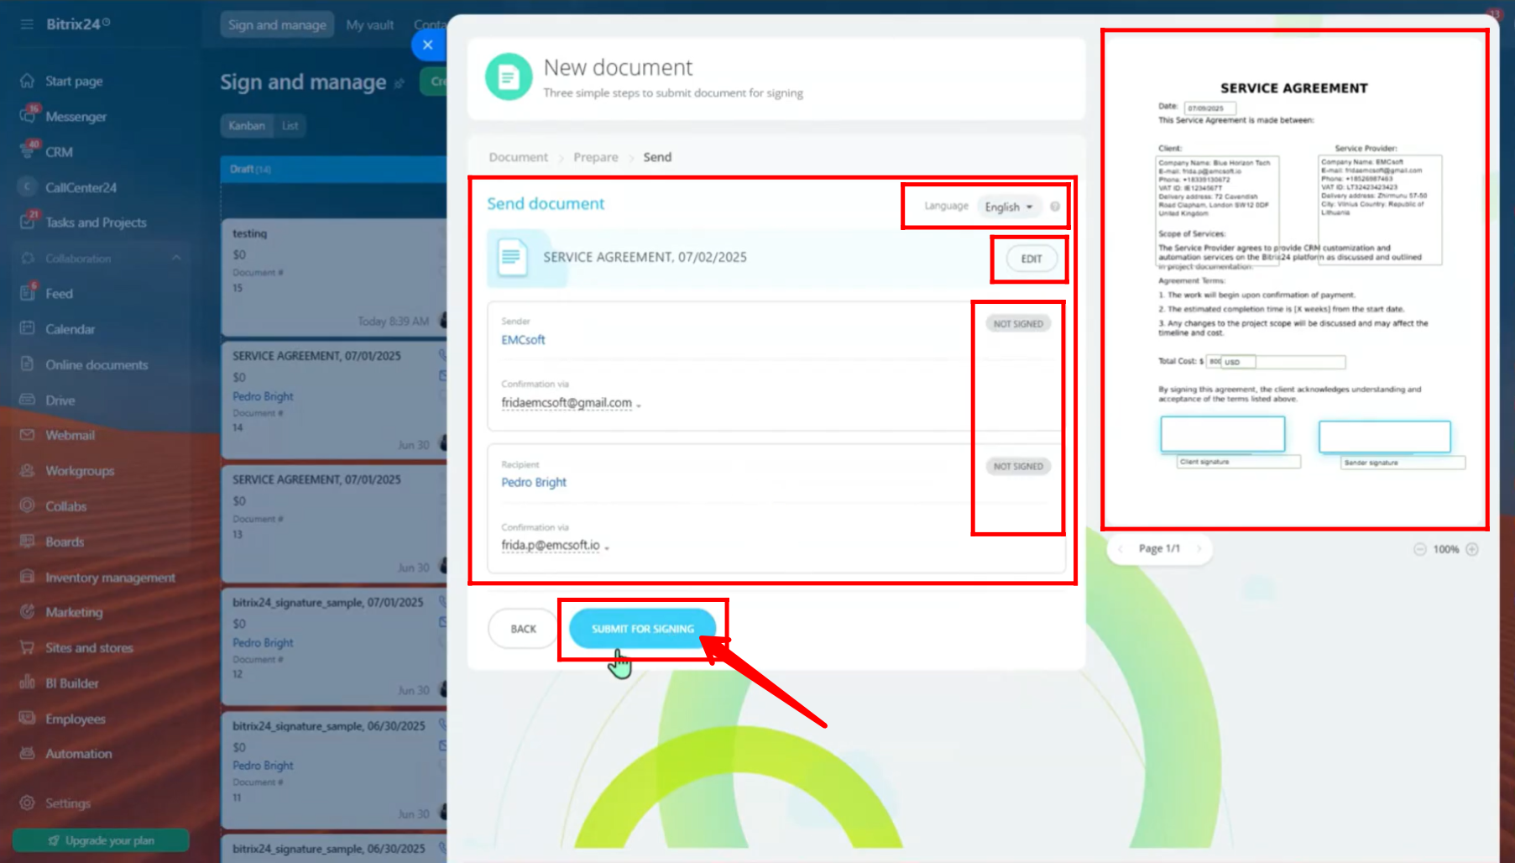Viewport: 1515px width, 863px height.
Task: Click the Employees sidebar icon
Action: 27,719
